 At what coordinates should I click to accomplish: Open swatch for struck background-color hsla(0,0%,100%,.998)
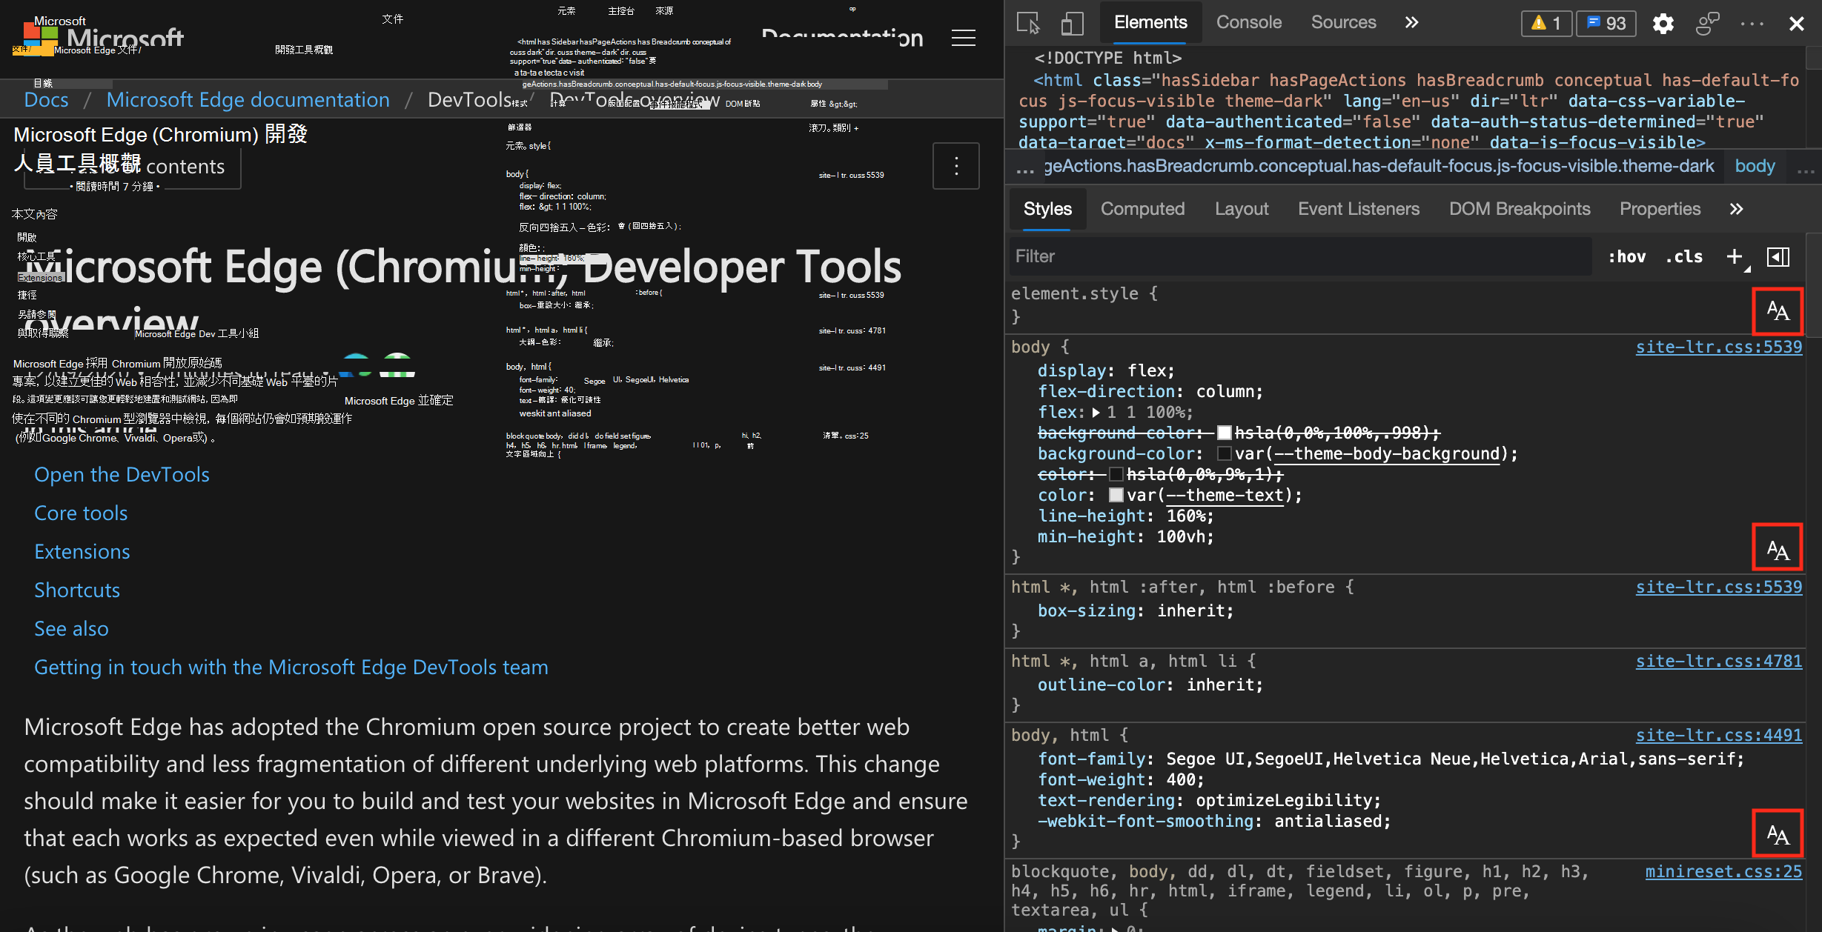tap(1225, 433)
